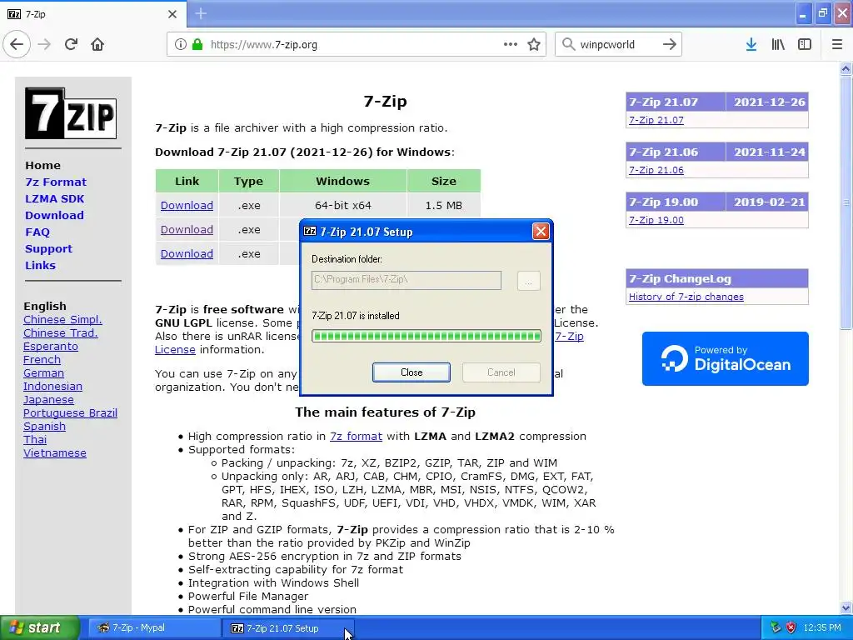
Task: Open the Support sidebar link
Action: (x=48, y=248)
